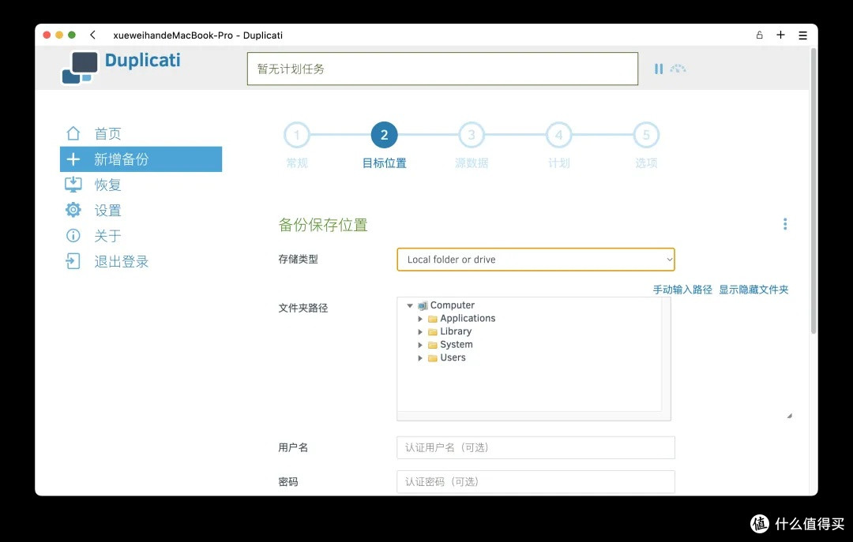Click the gear icon beside 设置
This screenshot has width=853, height=542.
pos(73,210)
